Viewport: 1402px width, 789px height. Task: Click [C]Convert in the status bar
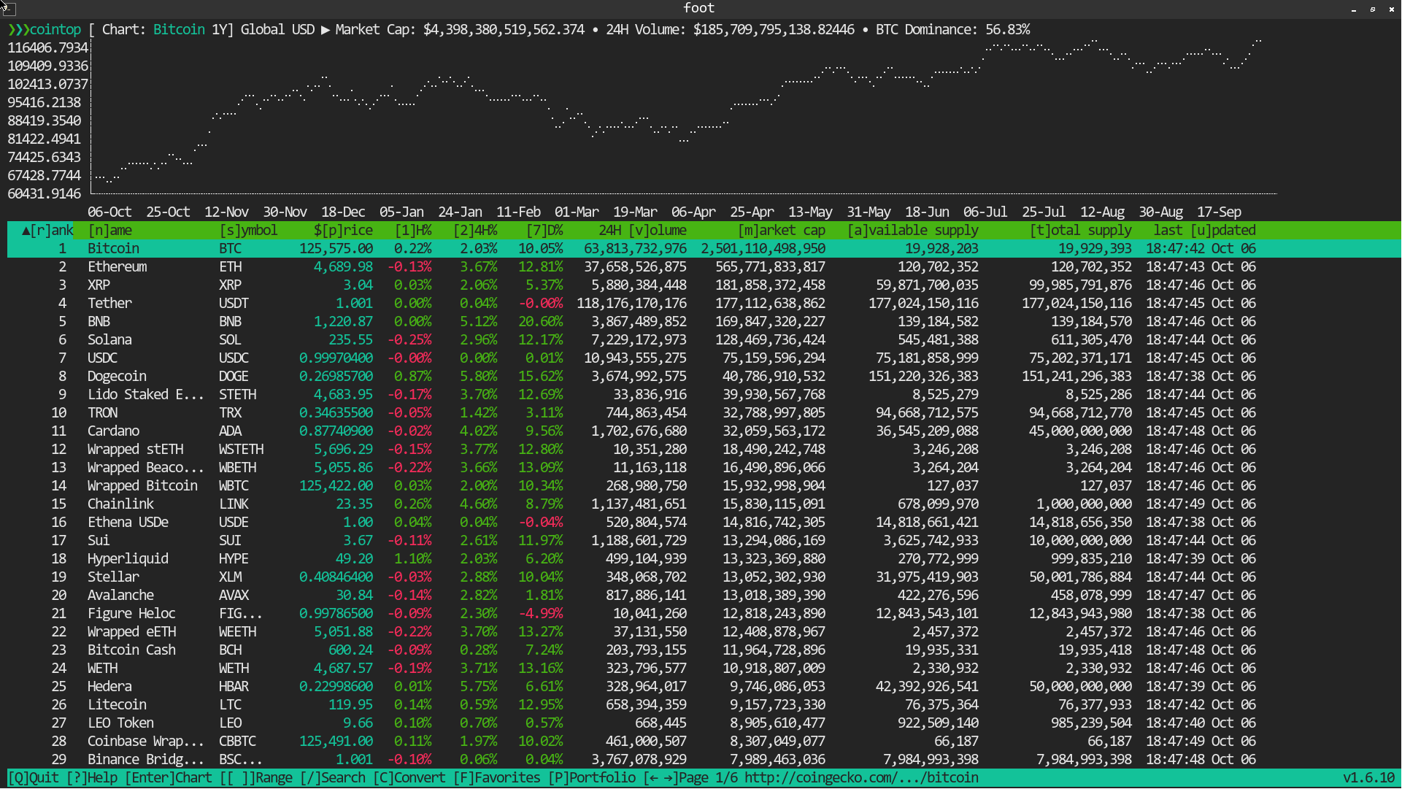tap(409, 778)
